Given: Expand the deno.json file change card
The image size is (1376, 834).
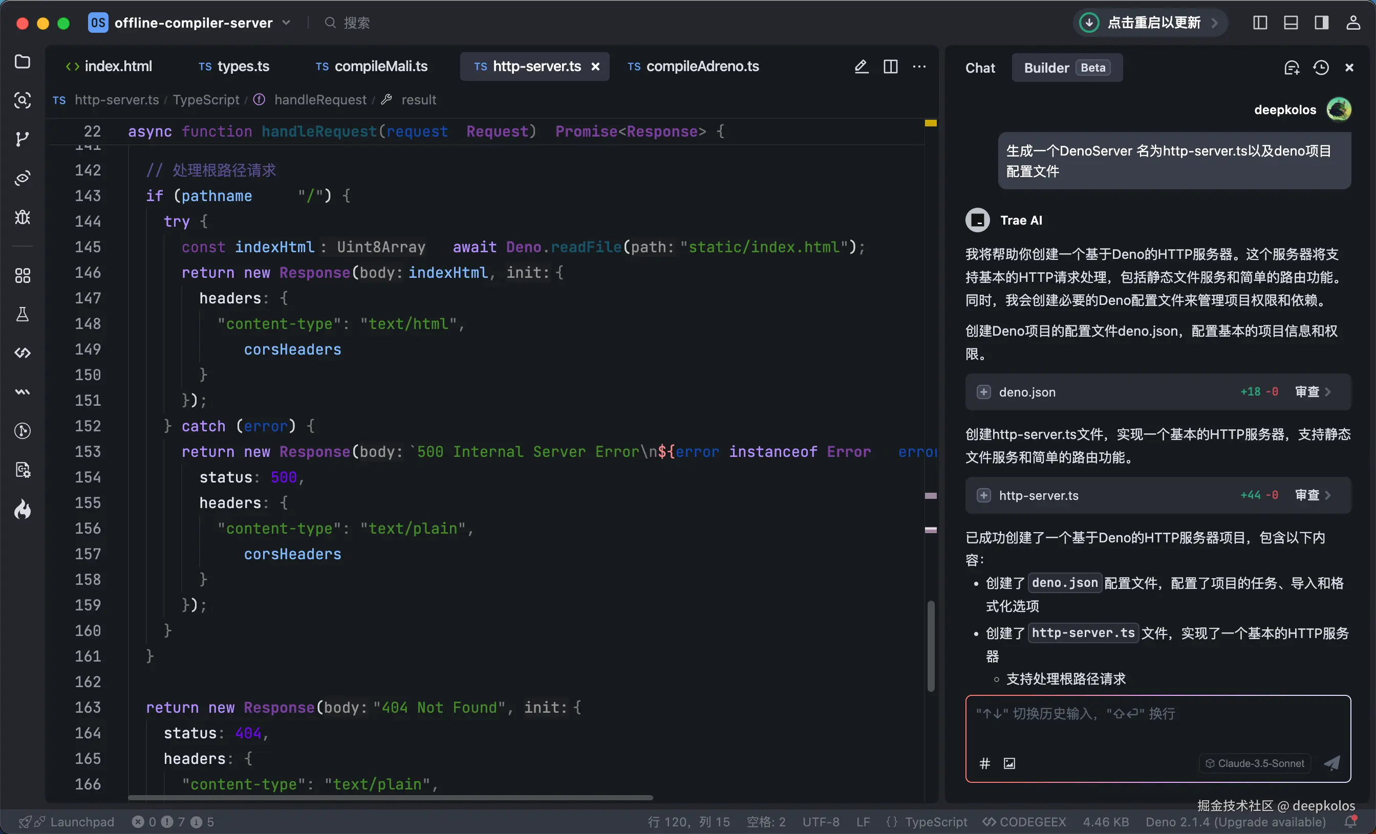Looking at the screenshot, I should pos(983,392).
